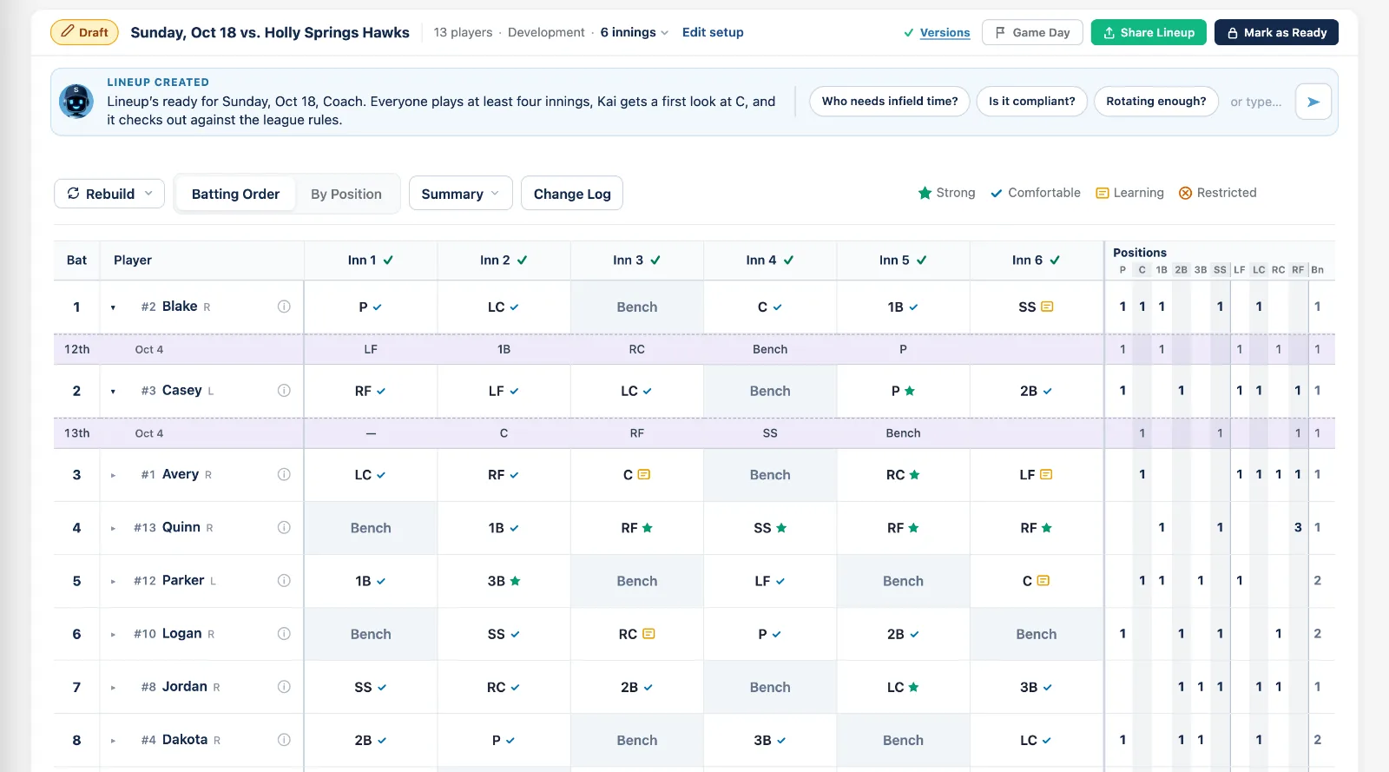Viewport: 1389px width, 772px height.
Task: Focus the 'or type...' message field
Action: [1256, 102]
